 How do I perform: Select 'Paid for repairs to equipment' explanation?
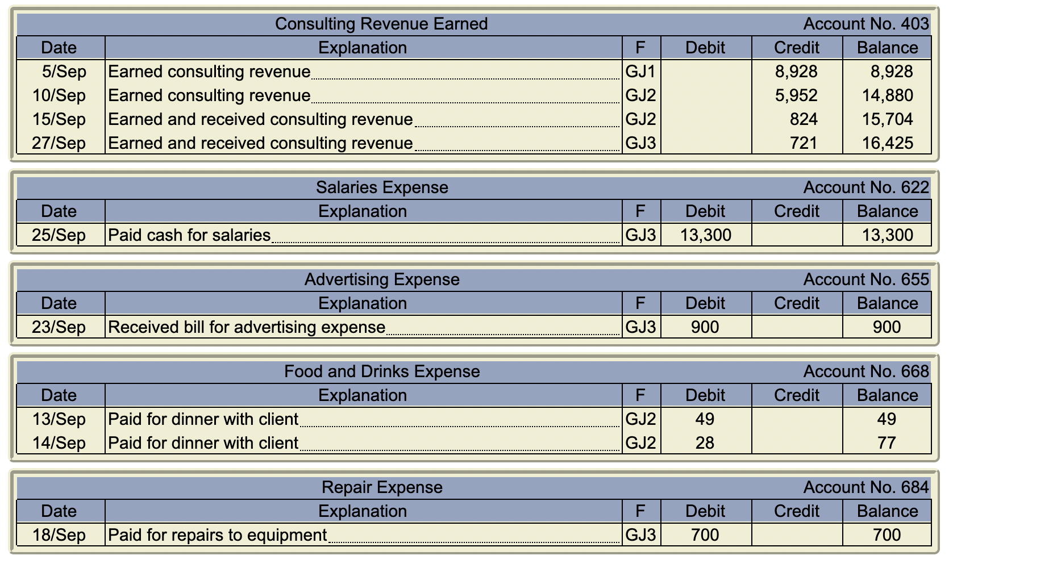tap(216, 534)
